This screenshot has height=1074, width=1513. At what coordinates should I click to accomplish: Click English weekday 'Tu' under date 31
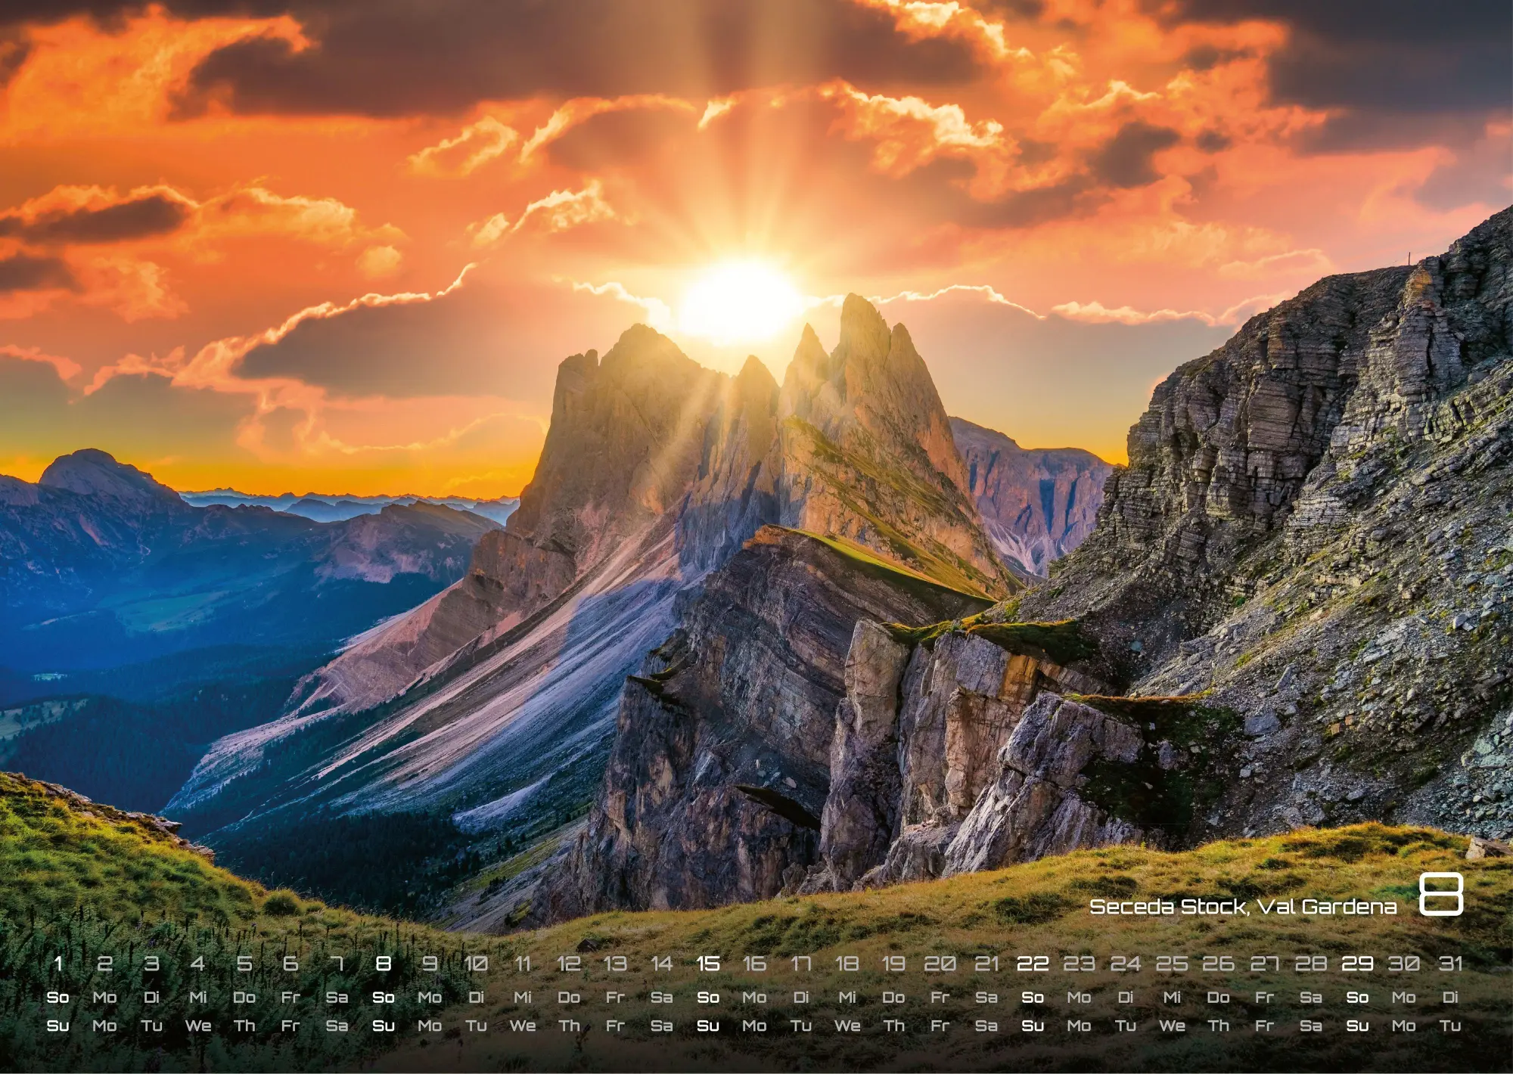point(1450,1026)
